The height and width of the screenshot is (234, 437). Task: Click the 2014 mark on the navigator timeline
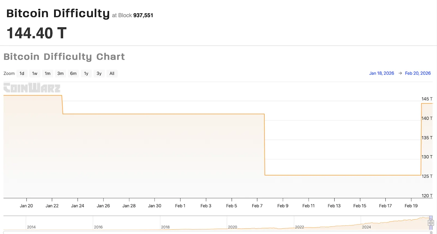pyautogui.click(x=31, y=227)
